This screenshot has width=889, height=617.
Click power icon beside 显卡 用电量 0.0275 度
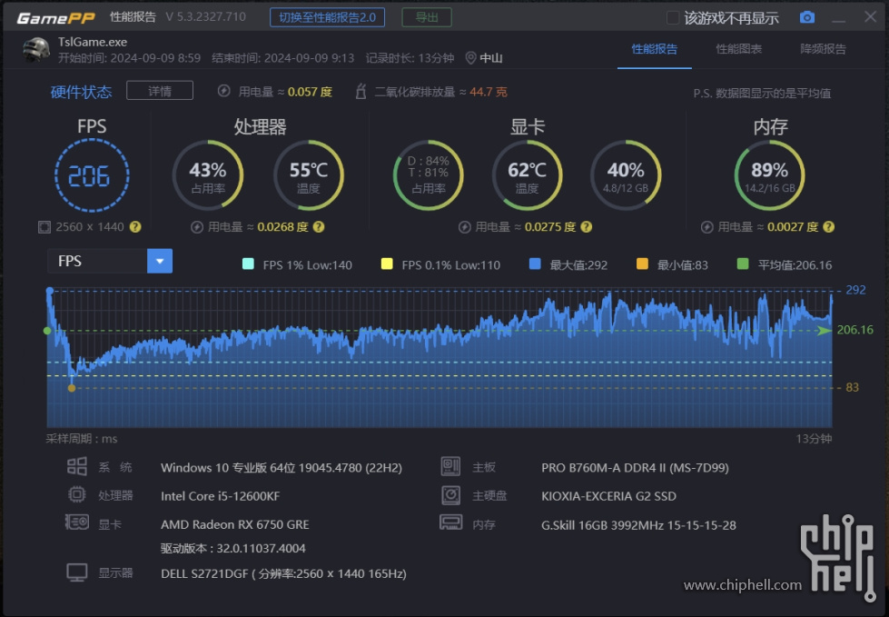464,227
